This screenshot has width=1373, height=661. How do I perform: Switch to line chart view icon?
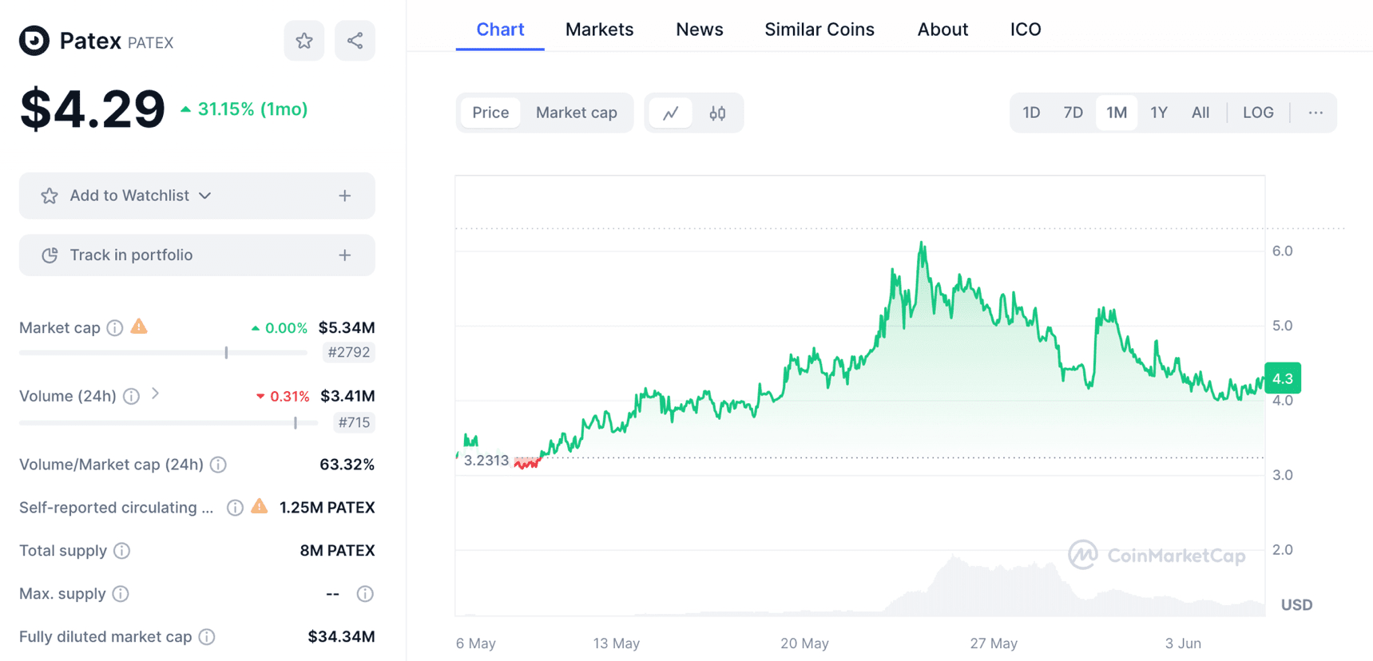[671, 113]
